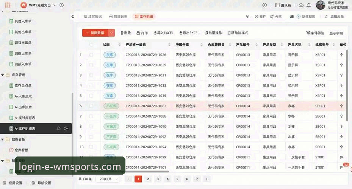Open 批量操作 batch operations
Viewport: 352px width, 189px height.
tap(213, 33)
